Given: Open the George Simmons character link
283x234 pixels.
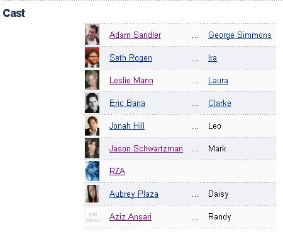Looking at the screenshot, I should pos(240,35).
